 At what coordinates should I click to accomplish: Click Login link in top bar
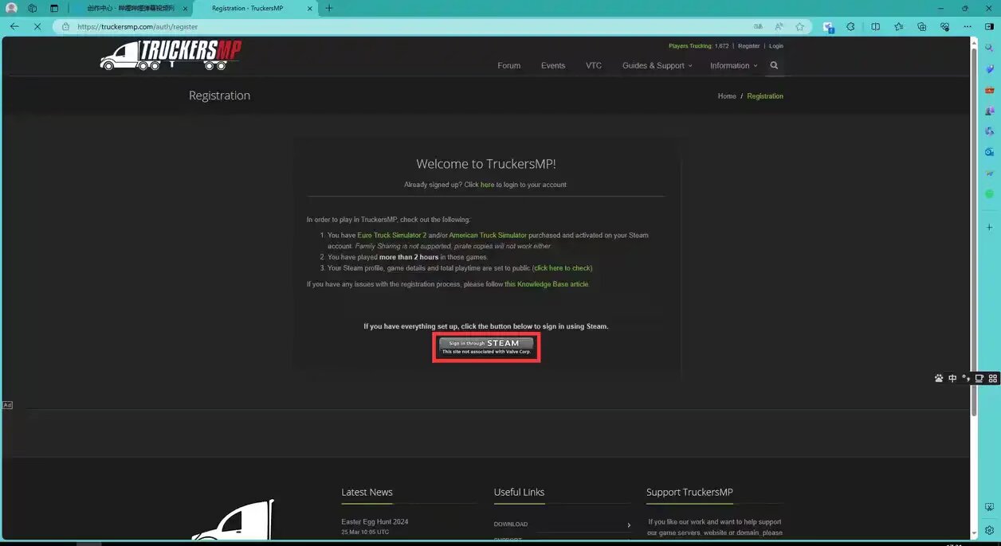(x=776, y=46)
